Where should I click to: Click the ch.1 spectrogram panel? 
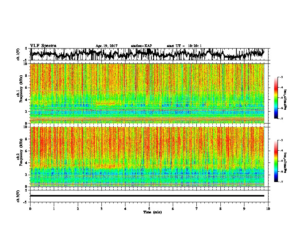[x=147, y=93]
